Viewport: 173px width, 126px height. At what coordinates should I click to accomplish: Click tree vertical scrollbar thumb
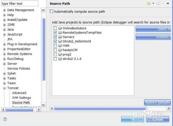43,49
